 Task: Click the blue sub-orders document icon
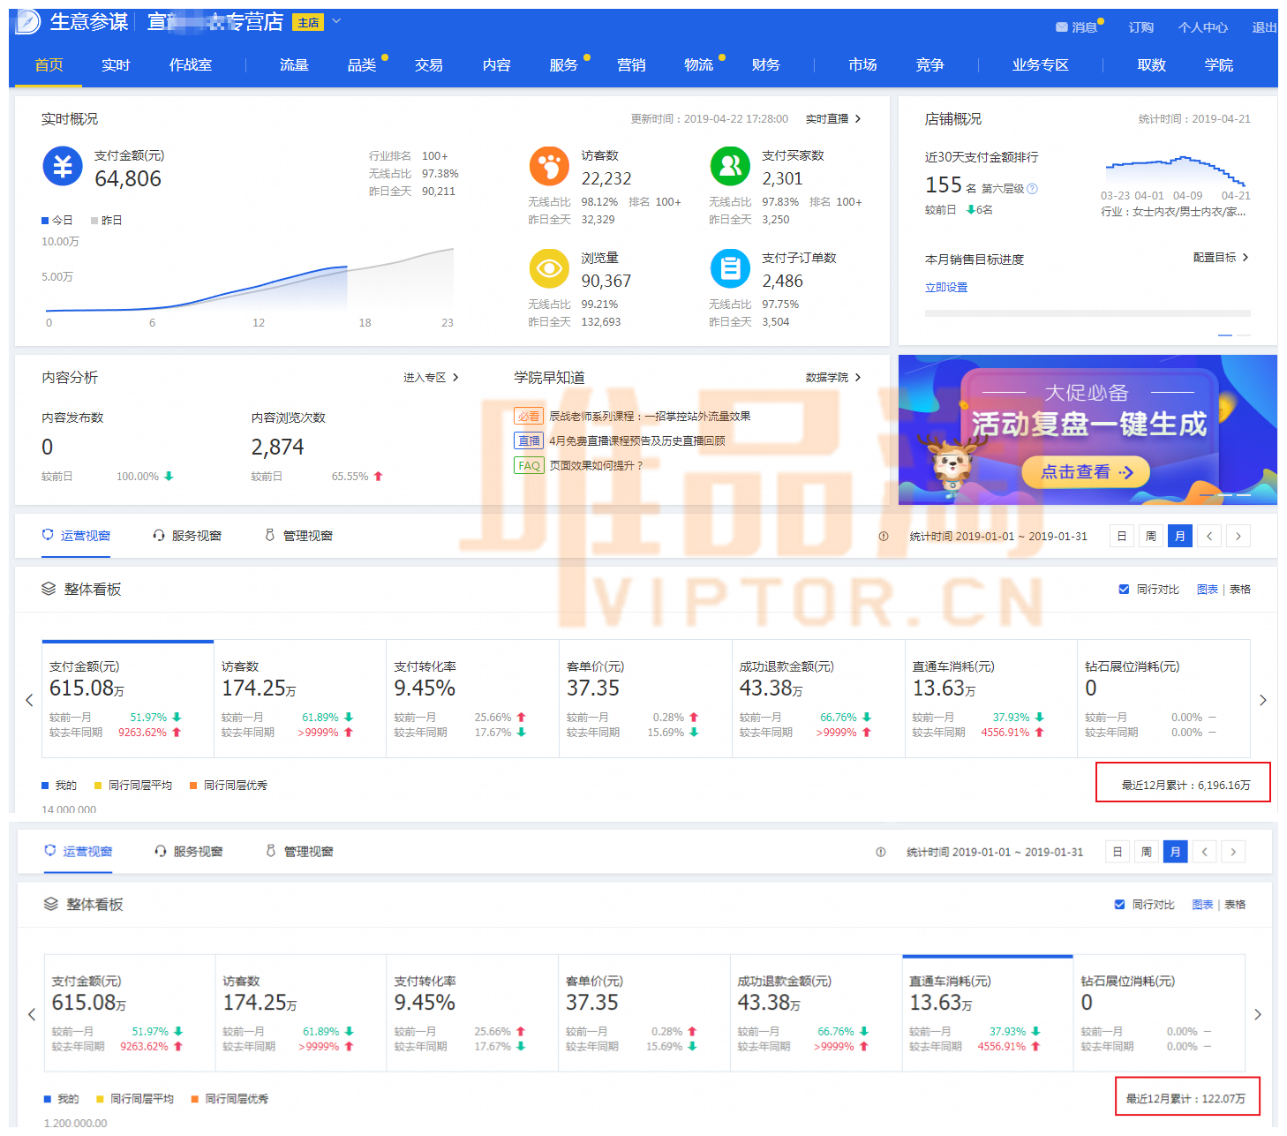[730, 268]
